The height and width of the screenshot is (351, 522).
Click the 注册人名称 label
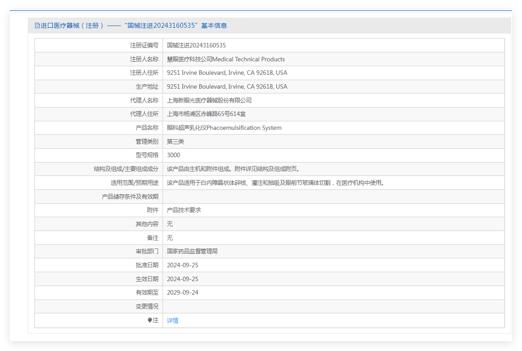click(144, 59)
